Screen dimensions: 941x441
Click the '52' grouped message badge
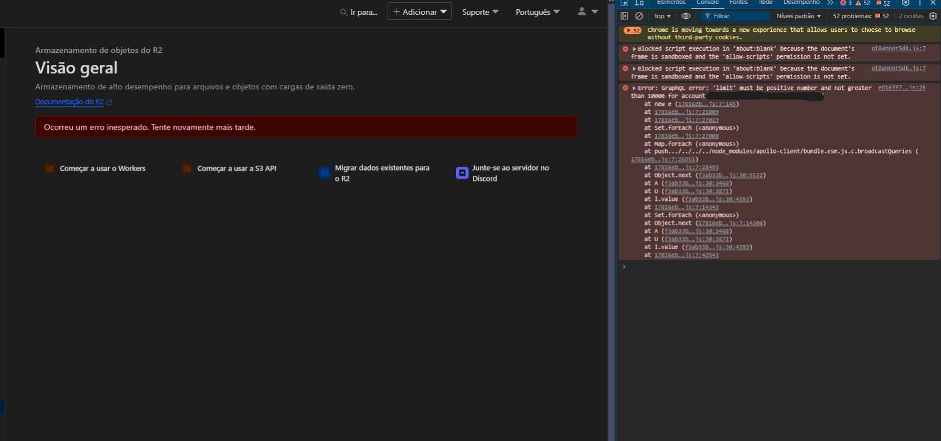(x=633, y=30)
